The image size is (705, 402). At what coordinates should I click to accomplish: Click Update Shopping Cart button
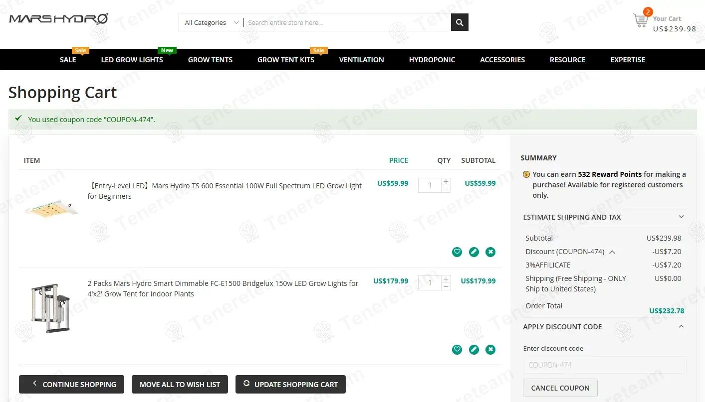(290, 384)
